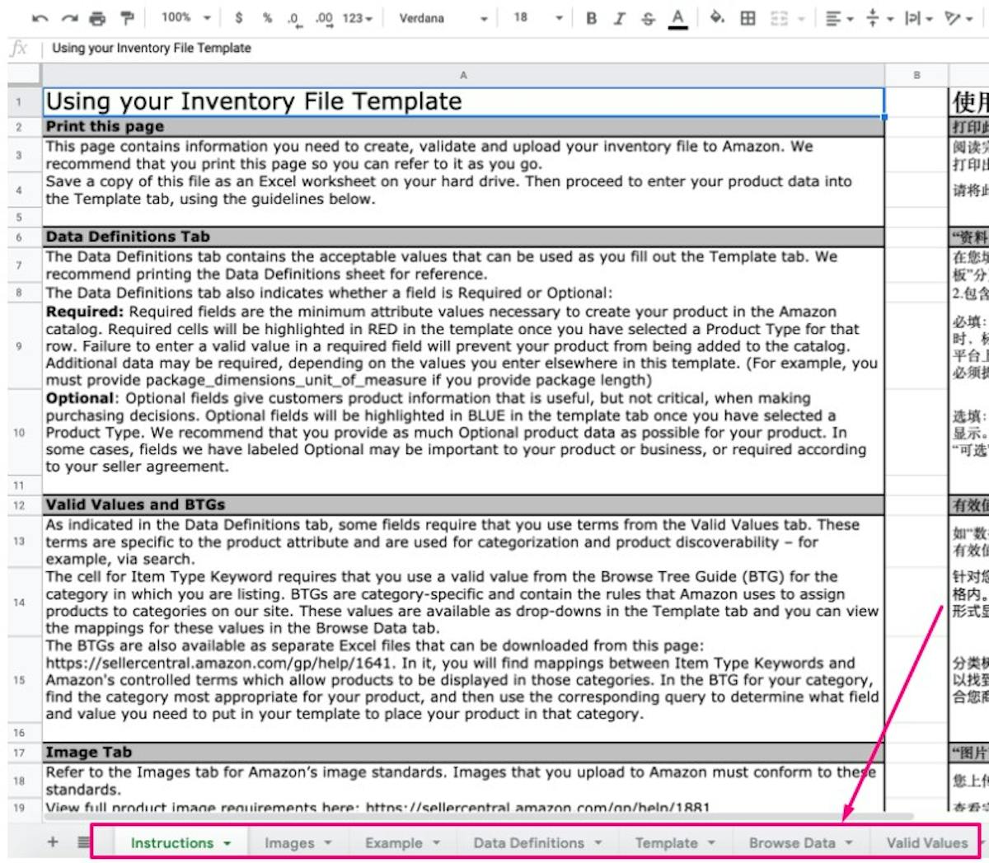989x863 pixels.
Task: Redo the last undone action
Action: [x=69, y=18]
